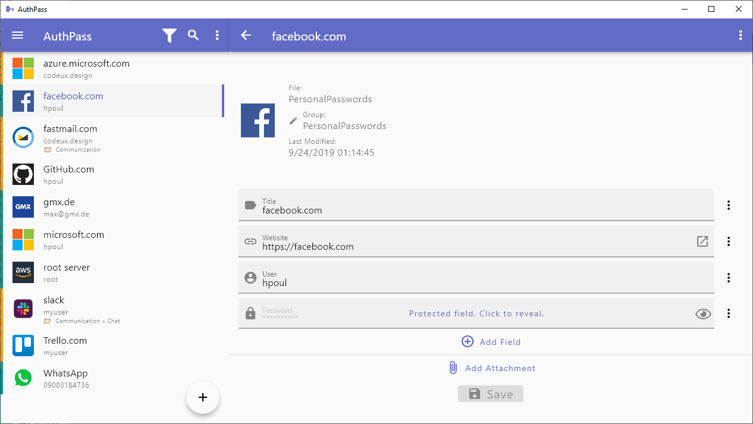The height and width of the screenshot is (424, 753).
Task: Click the search magnifier icon
Action: pos(193,35)
